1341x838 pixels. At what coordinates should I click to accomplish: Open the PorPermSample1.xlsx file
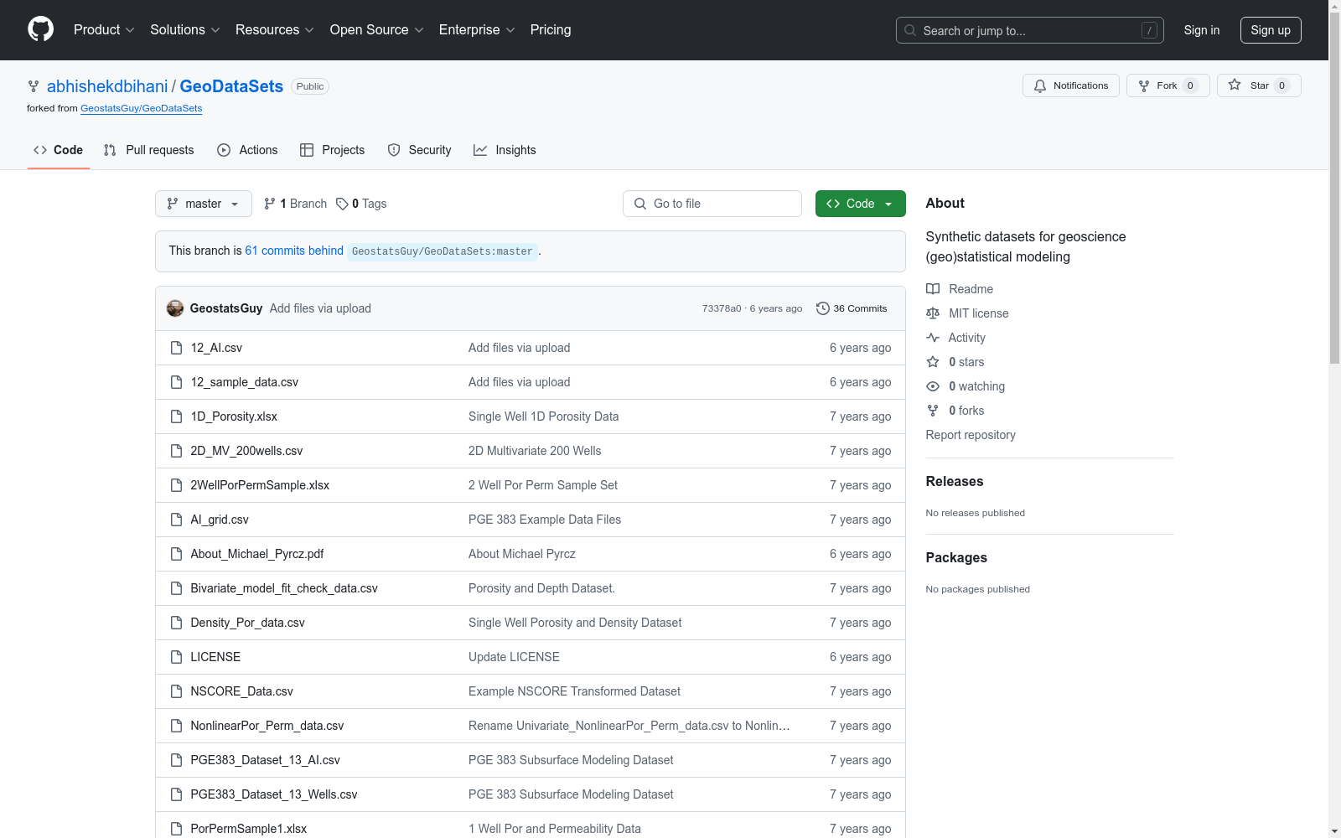tap(248, 829)
